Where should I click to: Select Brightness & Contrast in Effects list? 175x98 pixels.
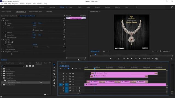click(x=14, y=82)
